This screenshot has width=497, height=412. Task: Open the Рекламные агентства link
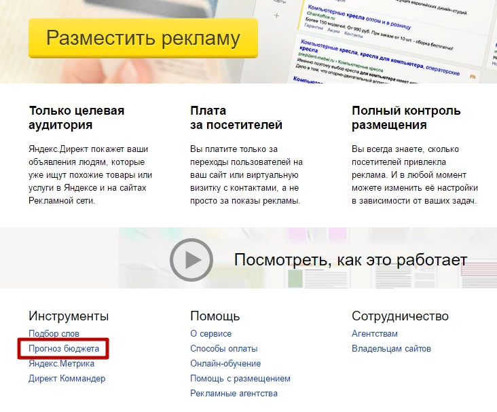click(x=234, y=393)
